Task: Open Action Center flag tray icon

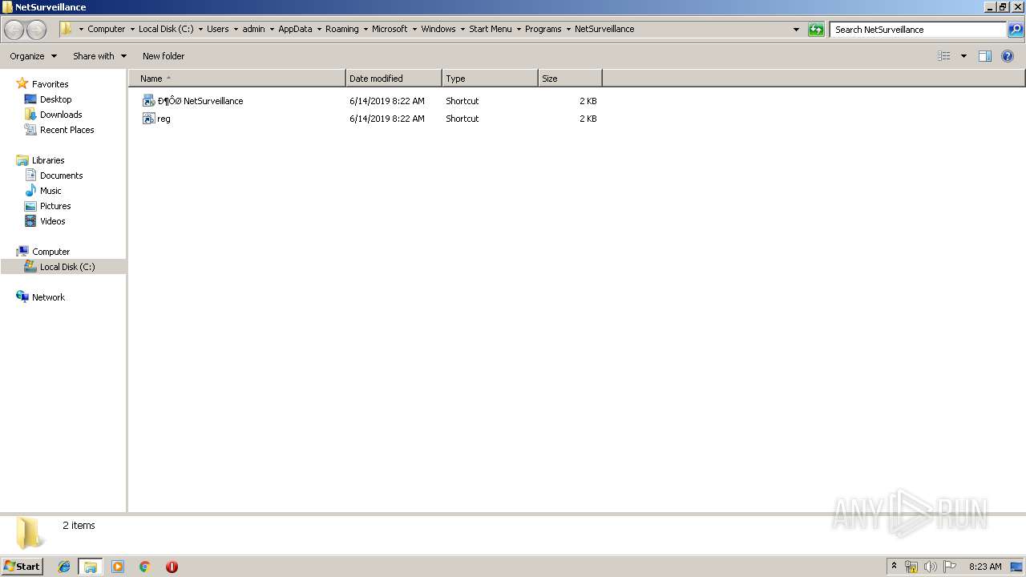Action: coord(950,567)
